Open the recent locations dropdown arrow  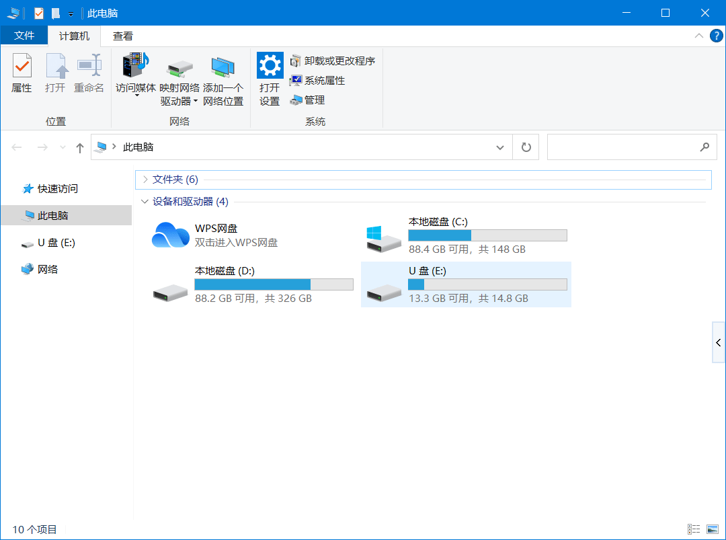63,147
